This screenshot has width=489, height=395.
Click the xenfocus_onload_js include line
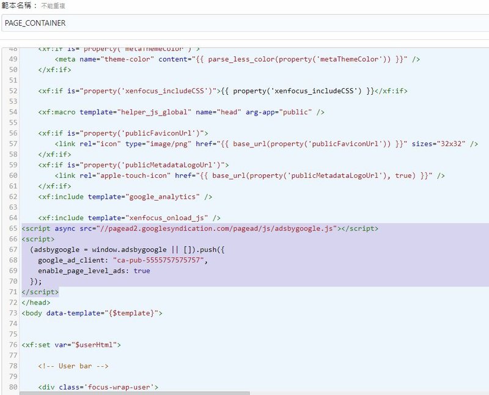129,218
